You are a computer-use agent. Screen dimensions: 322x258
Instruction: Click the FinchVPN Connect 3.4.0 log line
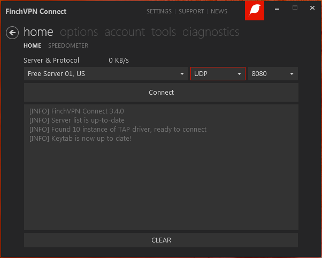pyautogui.click(x=76, y=111)
